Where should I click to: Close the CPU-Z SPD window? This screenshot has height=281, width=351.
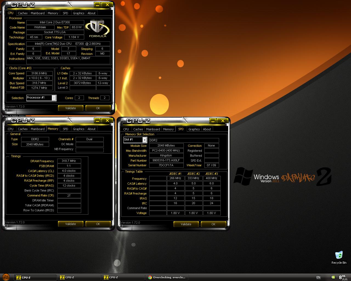pos(223,121)
